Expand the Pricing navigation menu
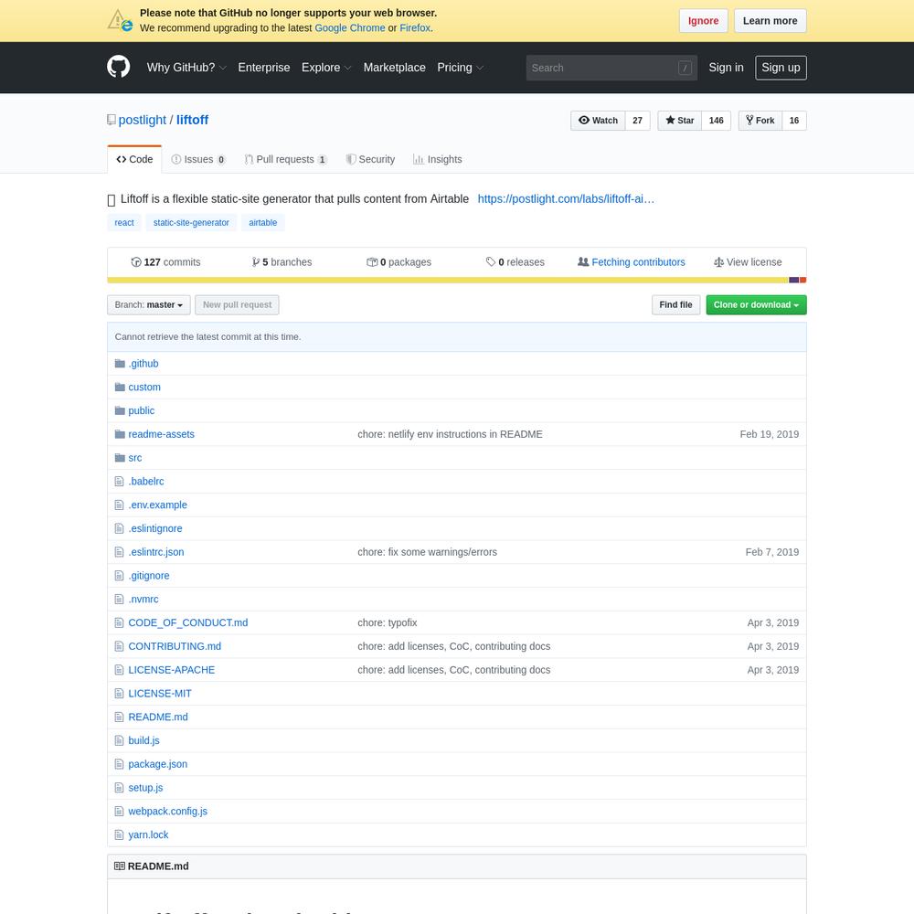The height and width of the screenshot is (914, 914). pyautogui.click(x=461, y=68)
